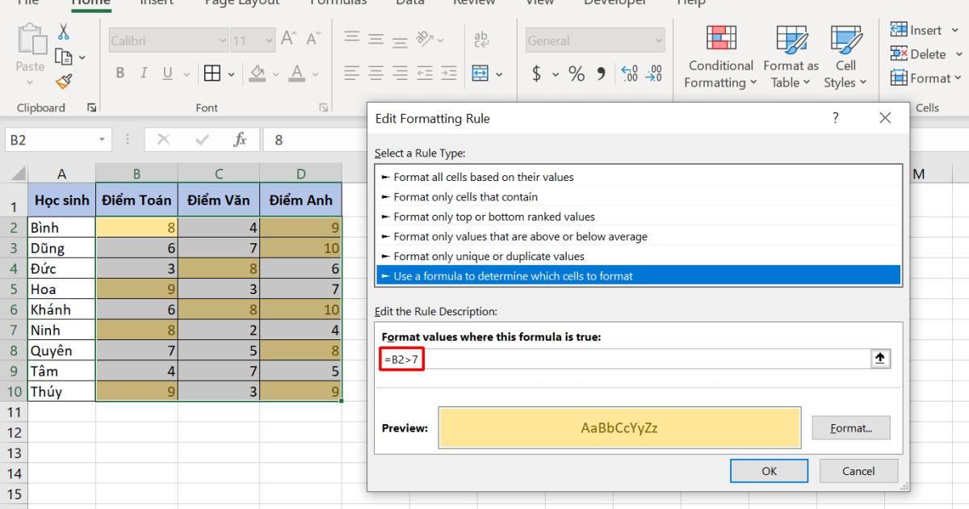Toggle Bold formatting
This screenshot has height=509, width=969.
[120, 73]
